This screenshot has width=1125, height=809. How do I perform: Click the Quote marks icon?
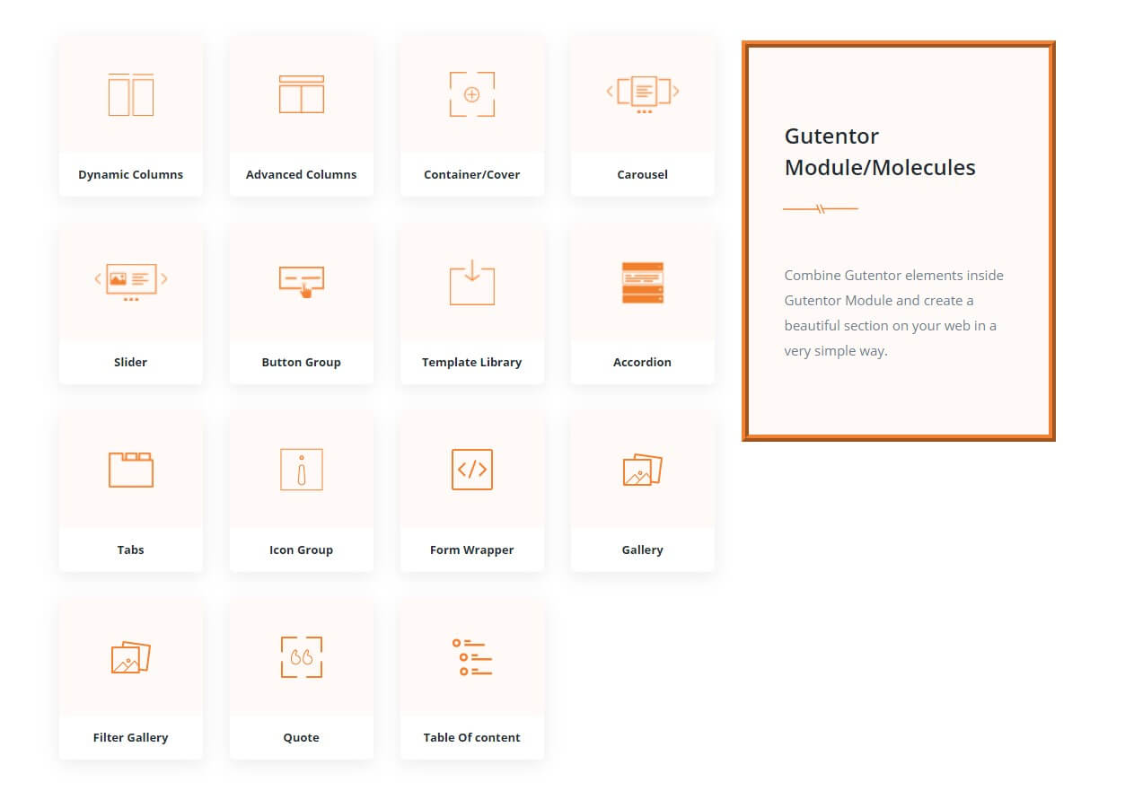point(302,657)
